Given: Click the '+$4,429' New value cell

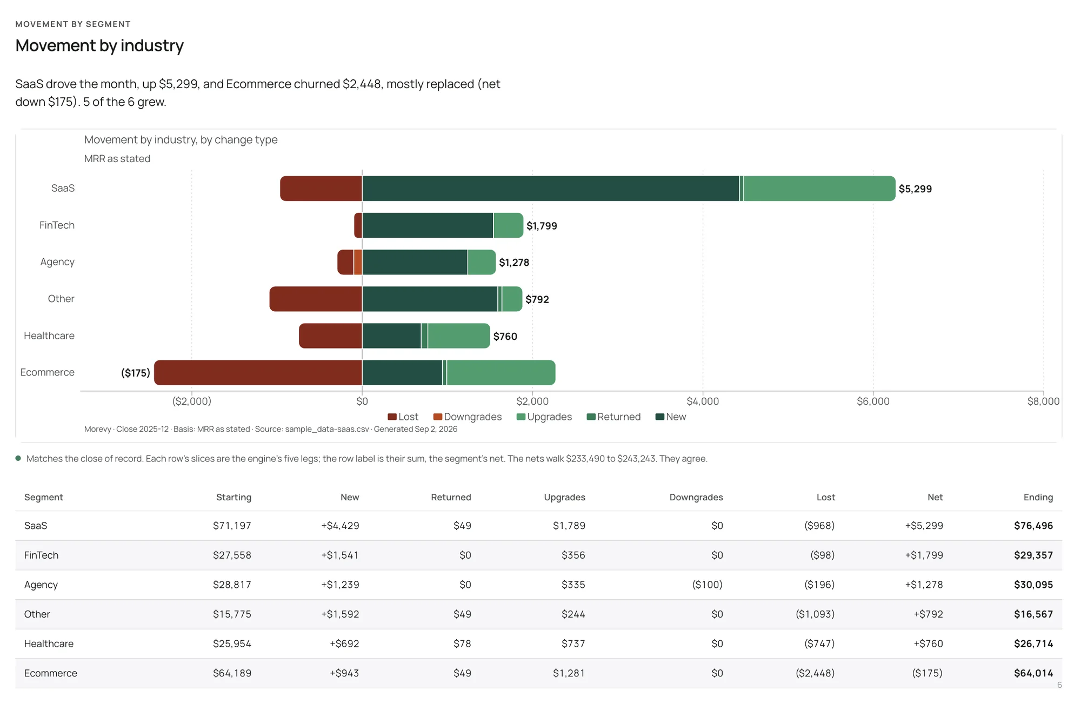Looking at the screenshot, I should [x=340, y=526].
